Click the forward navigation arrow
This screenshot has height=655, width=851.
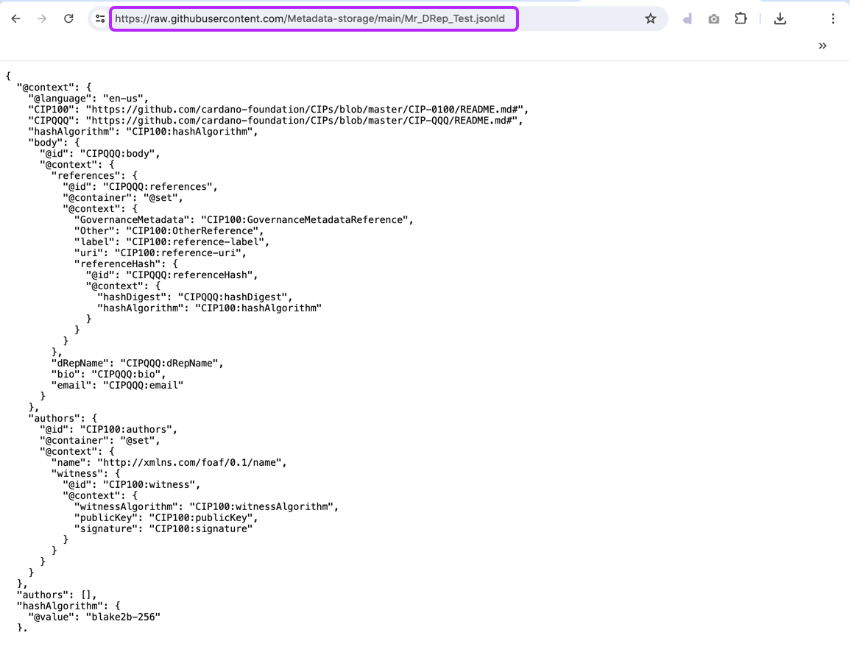coord(42,19)
